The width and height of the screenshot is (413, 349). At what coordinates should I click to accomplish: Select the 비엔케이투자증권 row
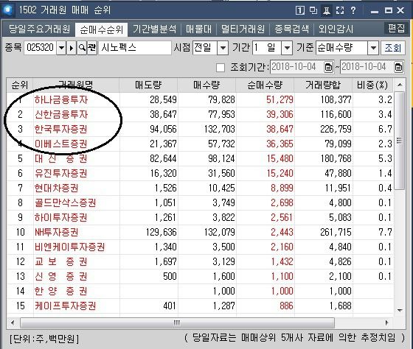tap(200, 247)
